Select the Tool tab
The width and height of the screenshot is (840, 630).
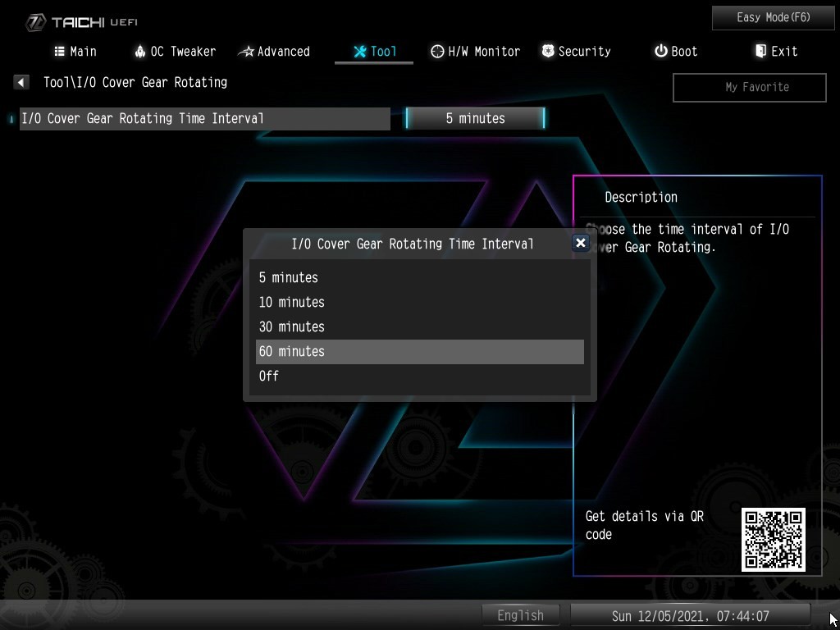(x=374, y=52)
